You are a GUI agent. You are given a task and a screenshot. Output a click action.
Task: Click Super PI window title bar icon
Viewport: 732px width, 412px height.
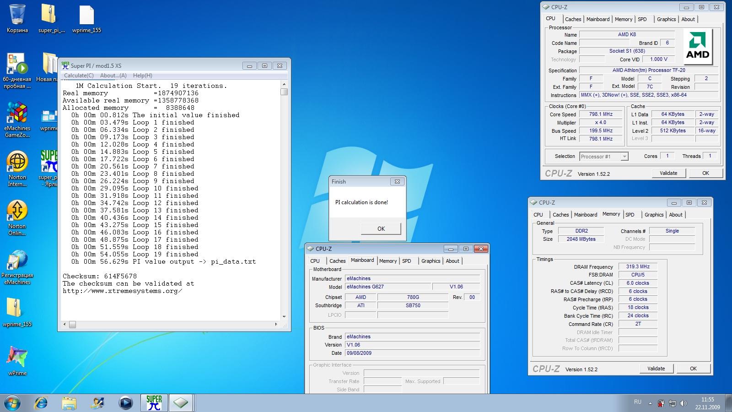point(65,65)
